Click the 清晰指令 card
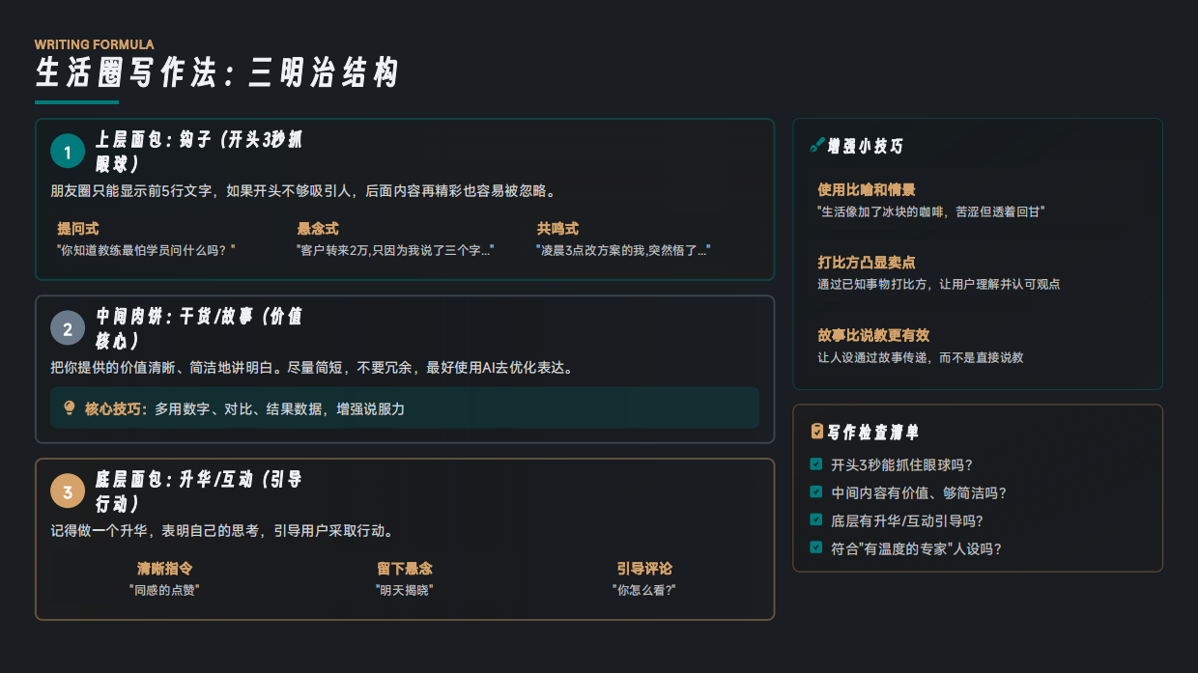This screenshot has height=673, width=1198. click(164, 578)
